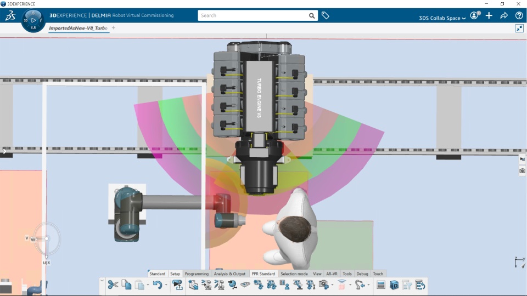Click the tag icon beside search
The height and width of the screenshot is (296, 527).
click(x=326, y=15)
